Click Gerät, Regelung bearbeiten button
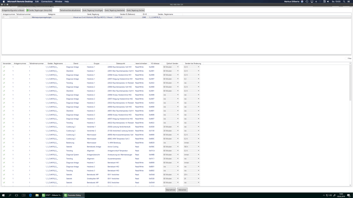Viewport: 353px width, 198px height. click(x=115, y=10)
